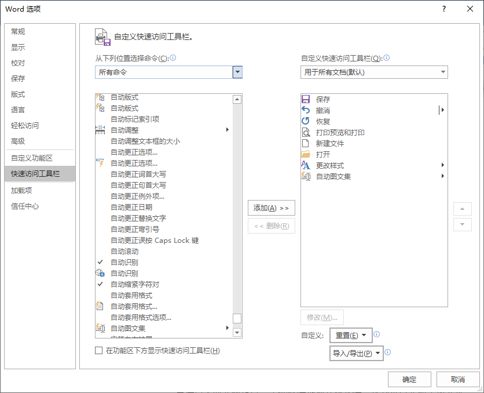
Task: Open the 版式 options category
Action: point(40,94)
